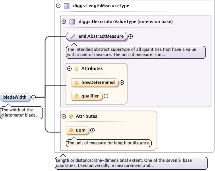Screen dimensions: 215x171
Task: Click the @ icon beside the lower Attributes header
Action: click(x=71, y=117)
